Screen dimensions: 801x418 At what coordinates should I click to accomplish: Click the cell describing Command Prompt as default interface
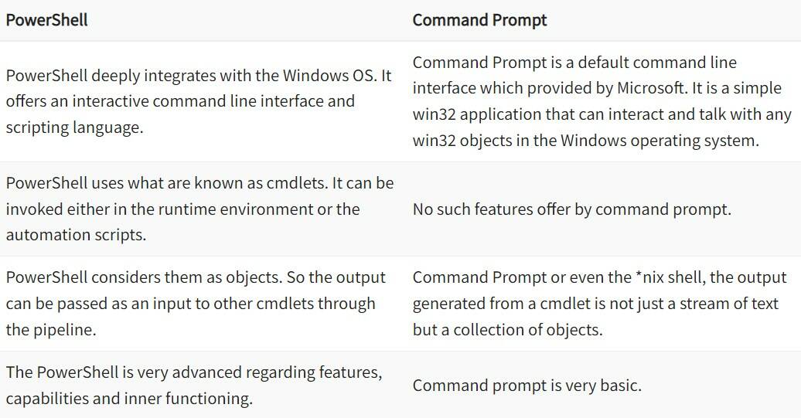602,101
